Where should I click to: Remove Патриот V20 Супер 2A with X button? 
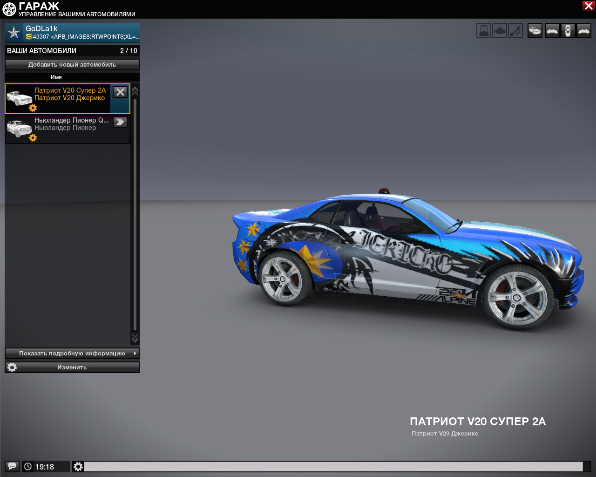coord(120,92)
